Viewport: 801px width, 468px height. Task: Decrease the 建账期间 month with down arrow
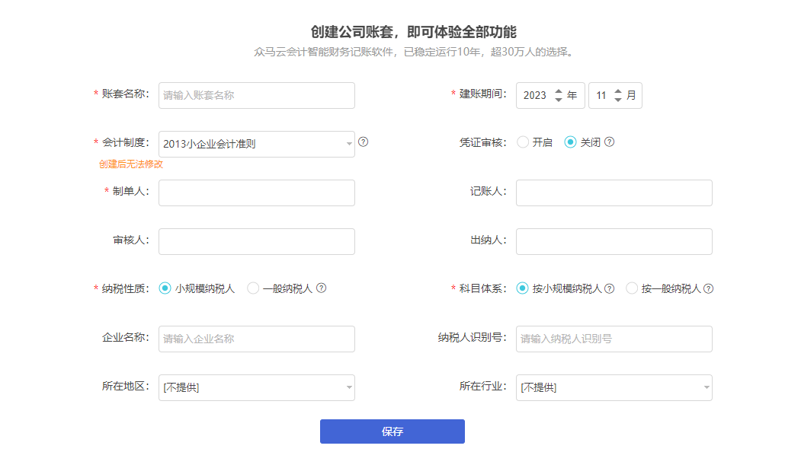click(618, 100)
